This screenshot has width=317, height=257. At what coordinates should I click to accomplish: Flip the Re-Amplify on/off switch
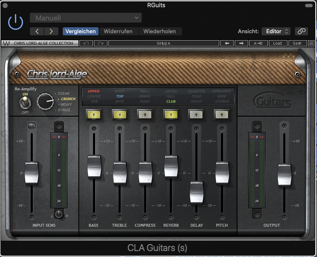25,102
